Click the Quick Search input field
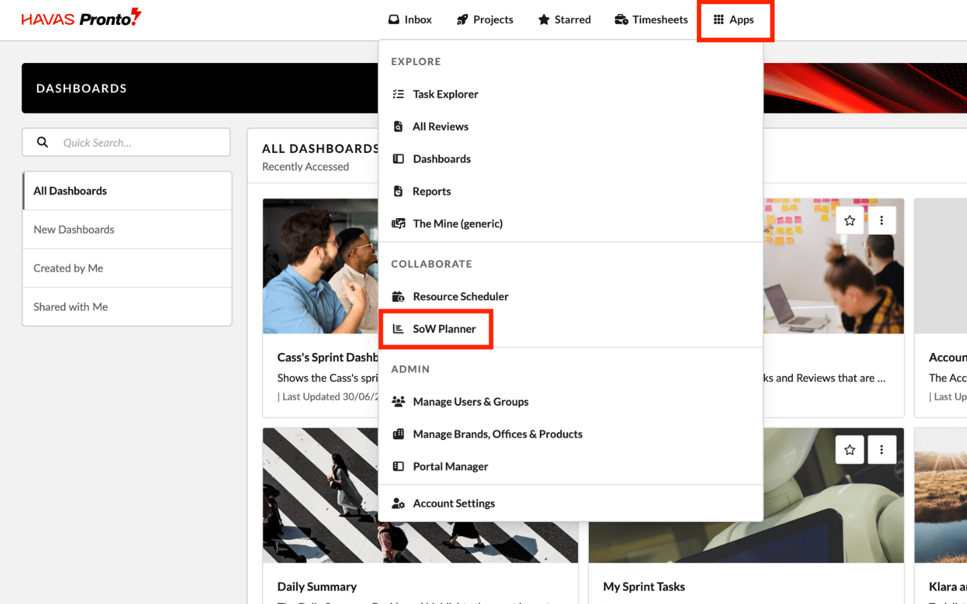 pyautogui.click(x=126, y=142)
